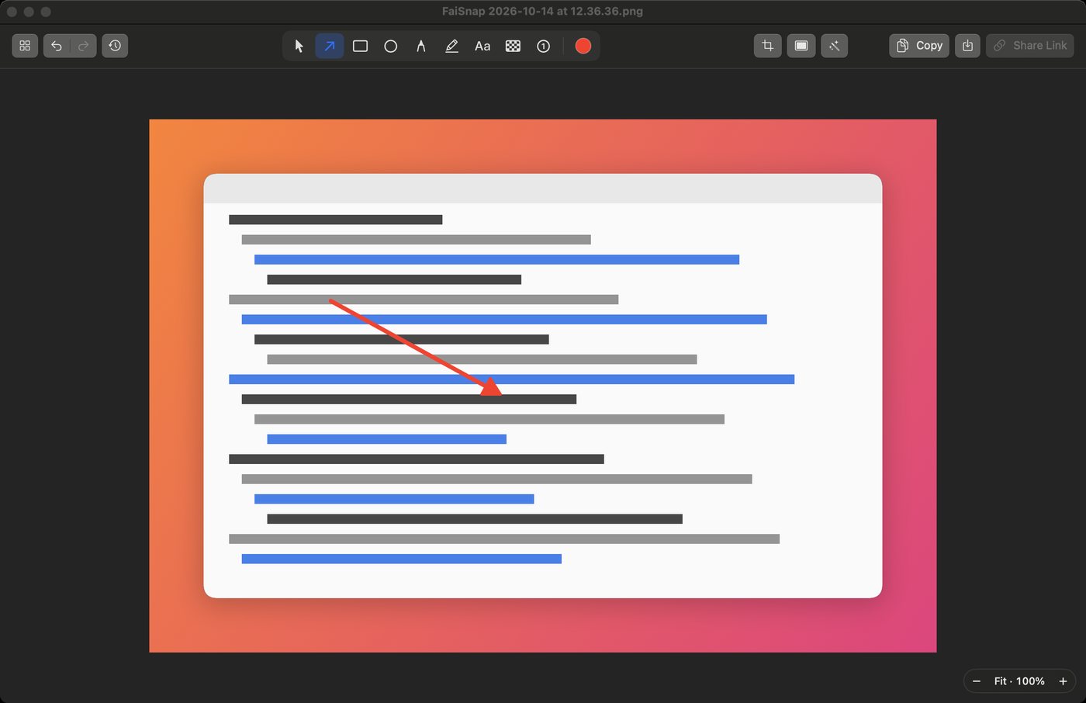Open the capture history
The image size is (1086, 703).
coord(115,46)
